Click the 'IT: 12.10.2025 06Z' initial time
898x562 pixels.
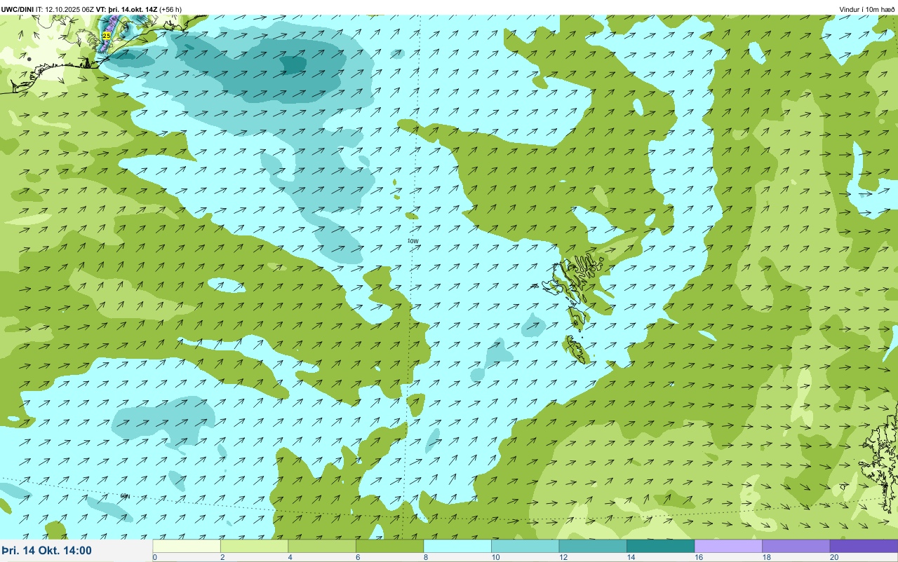pos(65,9)
